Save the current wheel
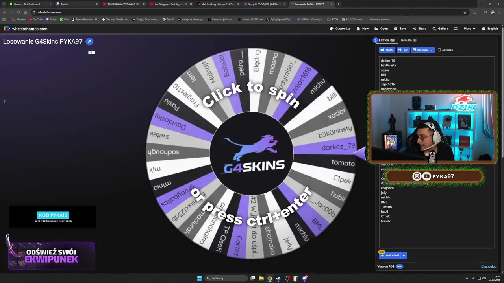Screen dimensions: 504x283 [400, 29]
